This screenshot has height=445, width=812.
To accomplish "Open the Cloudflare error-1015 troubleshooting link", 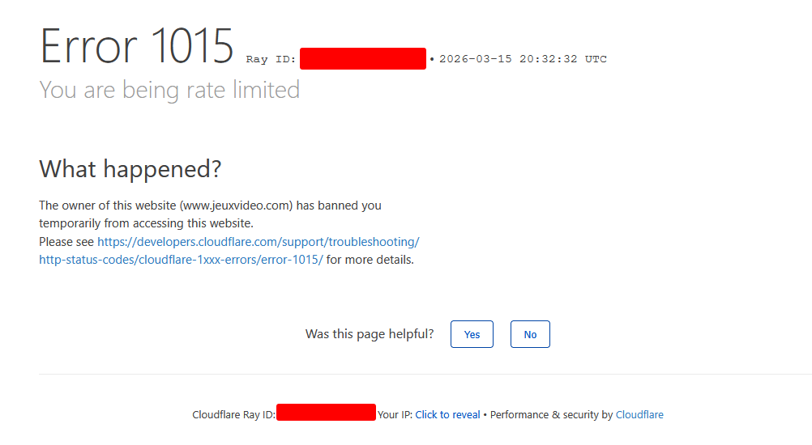I will point(258,242).
